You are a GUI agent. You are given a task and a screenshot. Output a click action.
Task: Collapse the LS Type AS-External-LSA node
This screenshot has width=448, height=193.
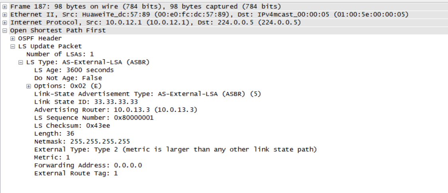(x=21, y=62)
